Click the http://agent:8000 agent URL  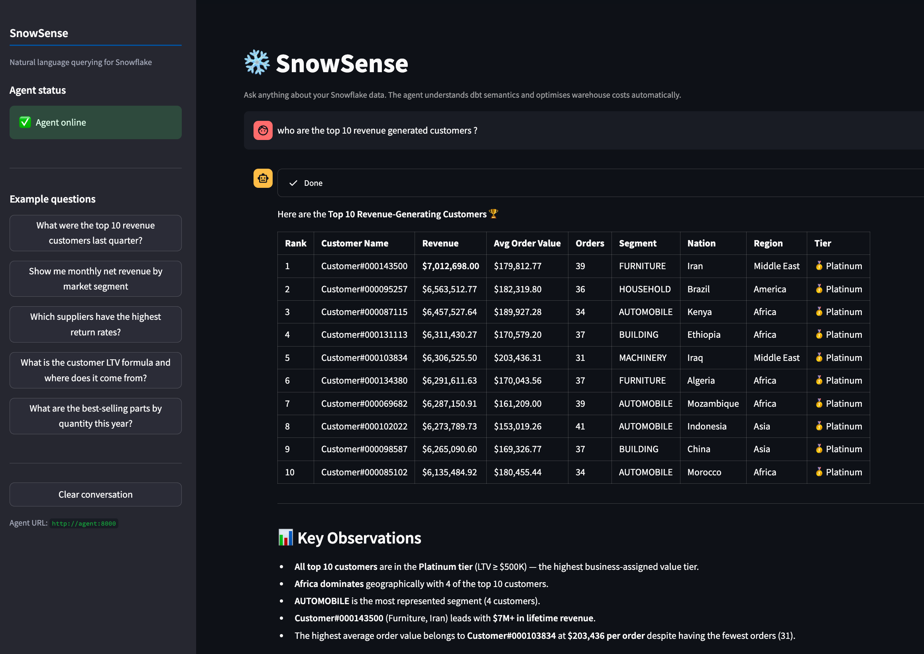[84, 524]
